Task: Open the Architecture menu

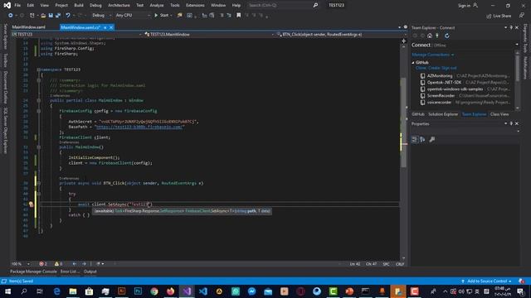Action: click(119, 6)
